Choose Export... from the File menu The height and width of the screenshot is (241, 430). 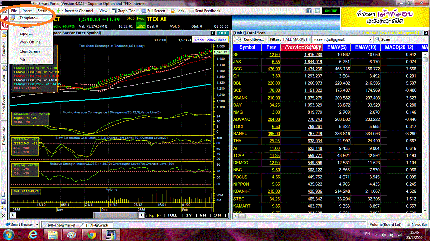tap(26, 33)
